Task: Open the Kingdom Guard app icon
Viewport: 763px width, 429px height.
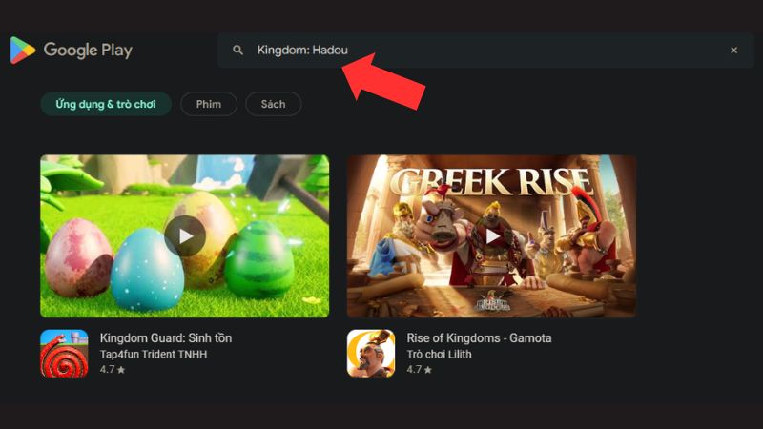Action: (x=64, y=354)
